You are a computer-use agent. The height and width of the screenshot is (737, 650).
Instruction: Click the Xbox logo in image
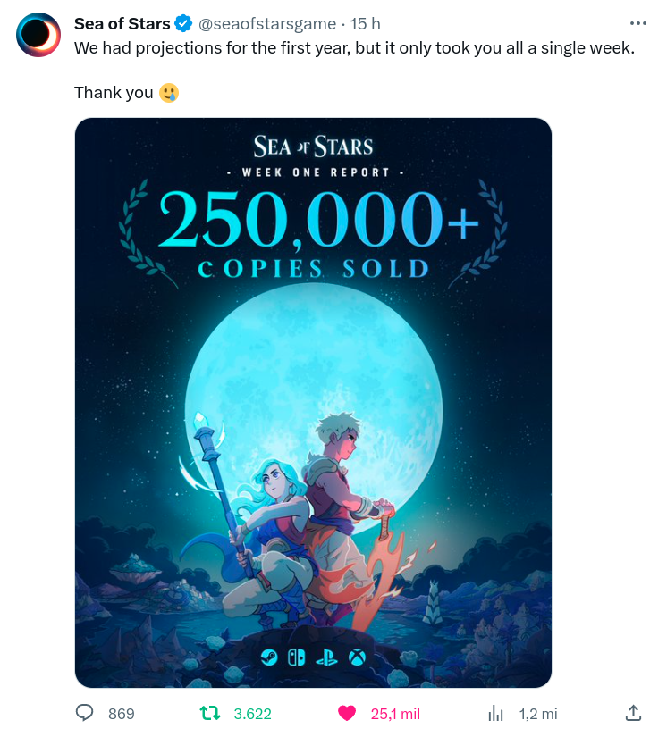click(x=357, y=657)
